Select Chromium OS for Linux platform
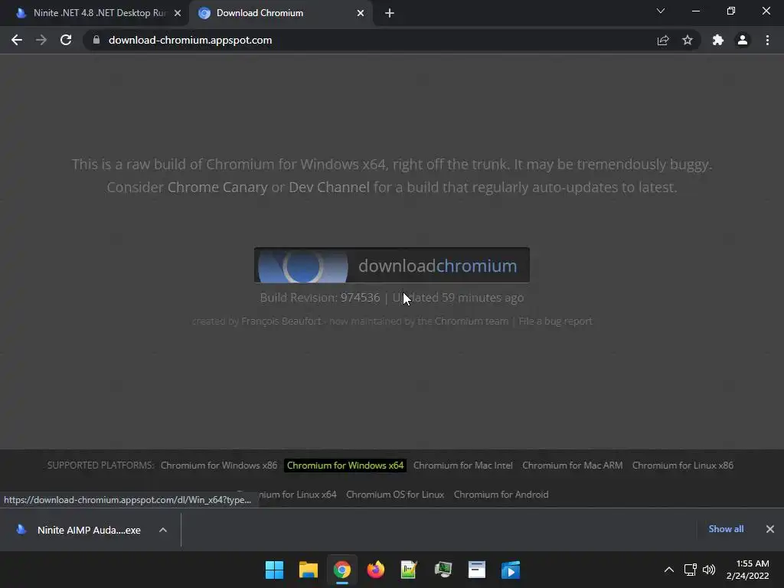Screen dimensions: 784x588 click(x=395, y=495)
